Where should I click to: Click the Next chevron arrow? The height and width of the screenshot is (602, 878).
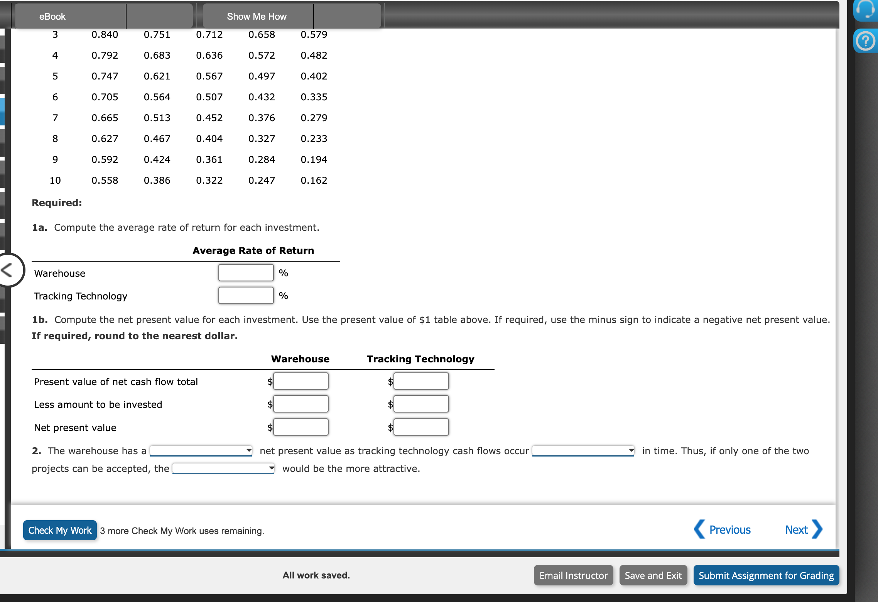coord(817,529)
